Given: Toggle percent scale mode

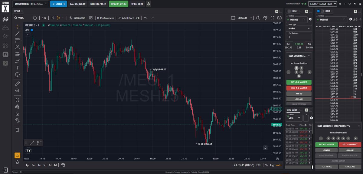Looking at the screenshot, I should point(266,165).
